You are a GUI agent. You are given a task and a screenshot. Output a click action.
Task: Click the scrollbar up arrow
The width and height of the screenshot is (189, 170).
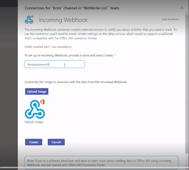[x=187, y=13]
